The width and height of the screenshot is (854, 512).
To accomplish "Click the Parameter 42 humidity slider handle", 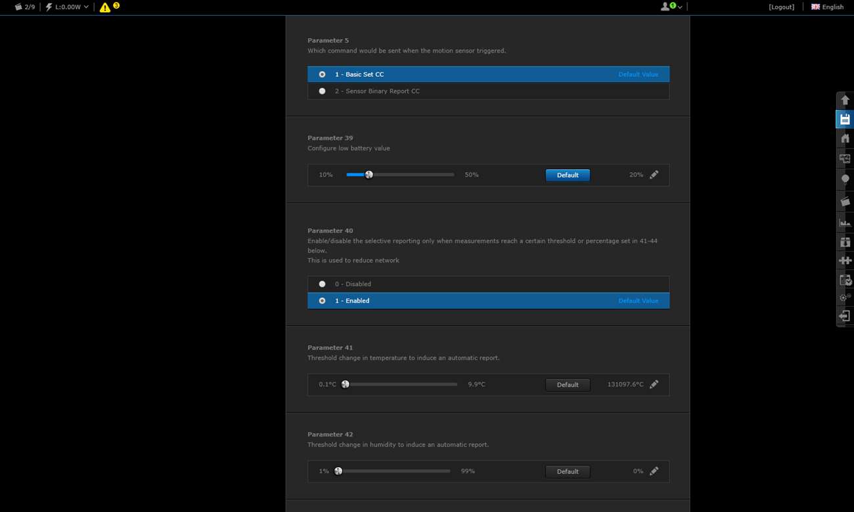I will point(338,471).
